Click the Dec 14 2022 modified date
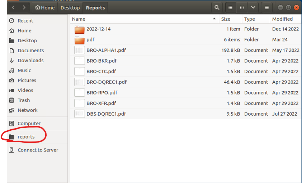The width and height of the screenshot is (302, 183). tap(286, 29)
